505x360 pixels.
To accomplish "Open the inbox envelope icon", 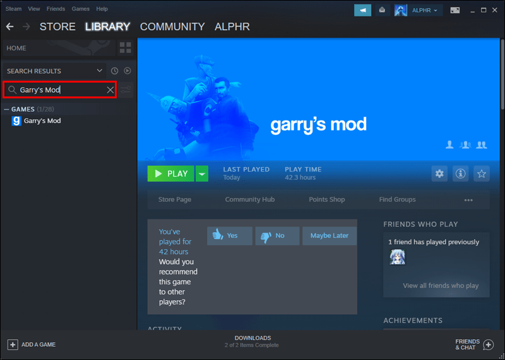I will [382, 10].
